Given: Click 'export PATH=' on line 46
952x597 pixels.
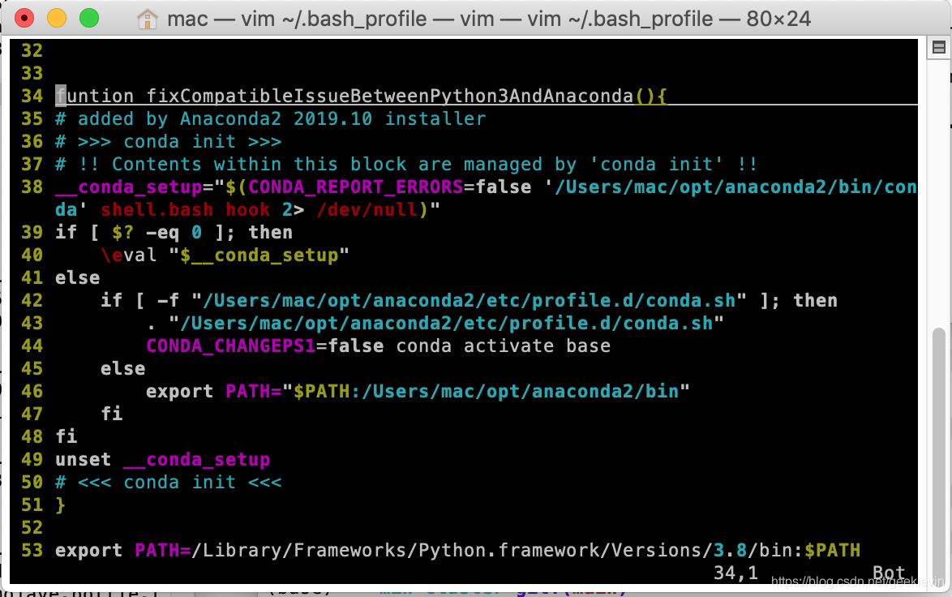Looking at the screenshot, I should click(x=214, y=391).
